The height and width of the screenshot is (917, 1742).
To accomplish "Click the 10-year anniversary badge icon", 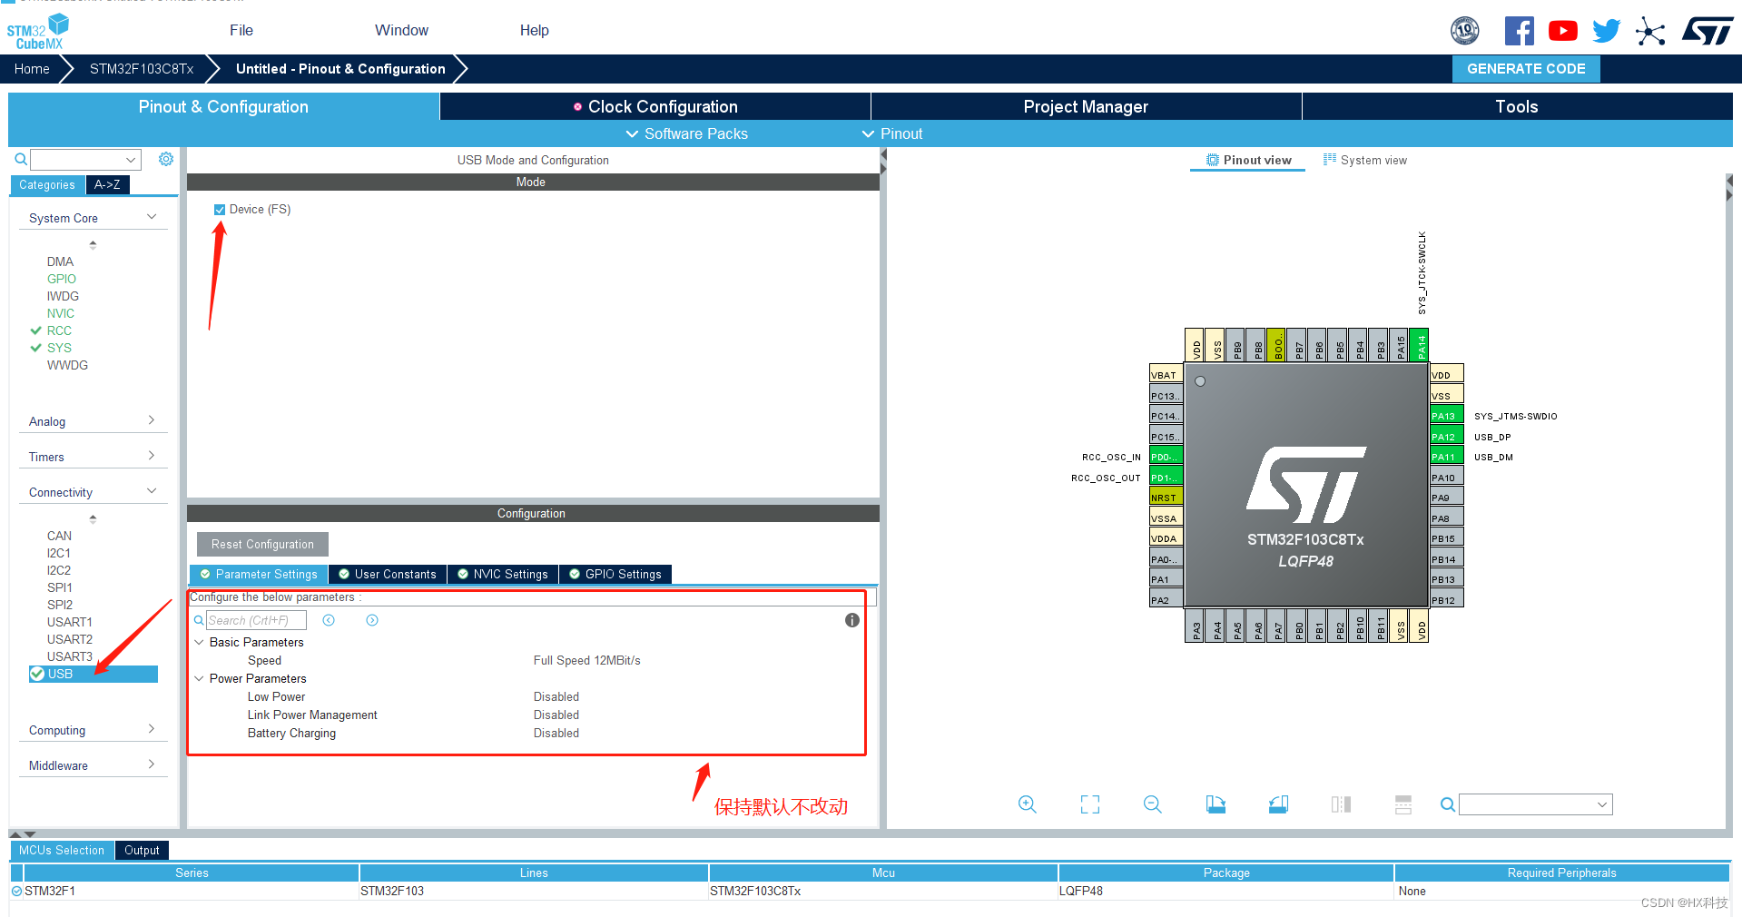I will click(1464, 31).
